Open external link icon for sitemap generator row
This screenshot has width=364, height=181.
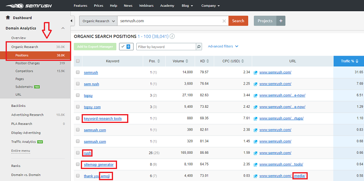(255, 165)
